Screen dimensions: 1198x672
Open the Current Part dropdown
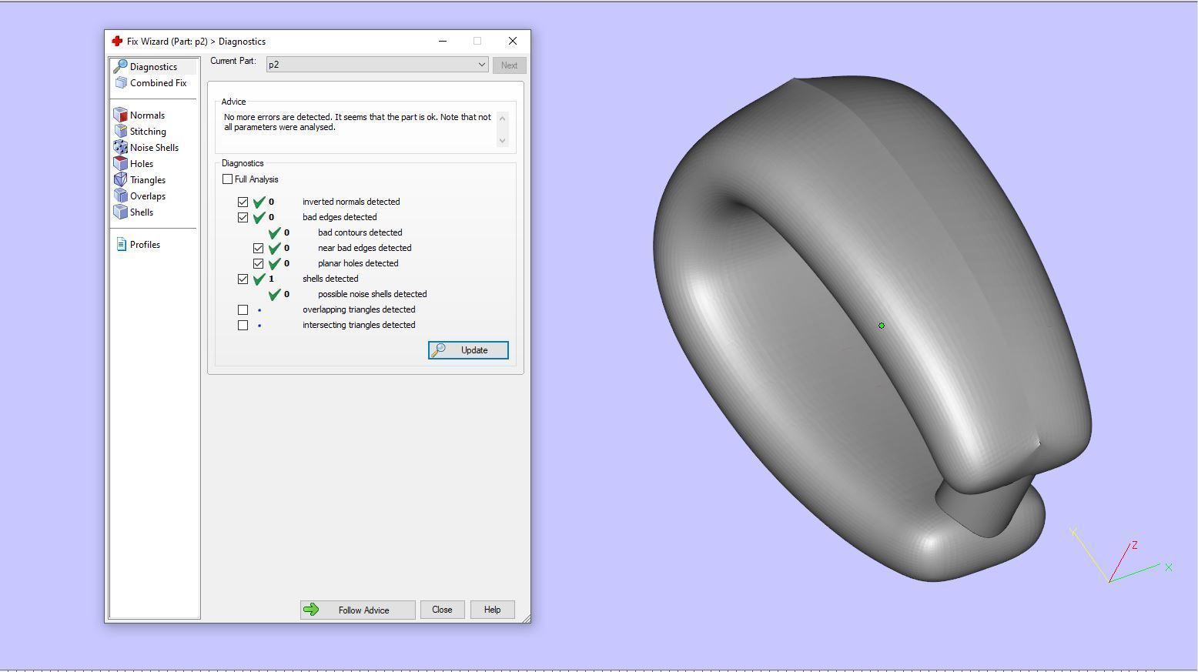tap(377, 65)
